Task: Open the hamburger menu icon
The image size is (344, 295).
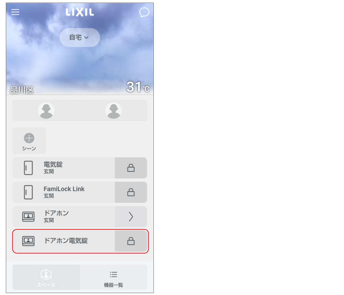Action: (15, 12)
